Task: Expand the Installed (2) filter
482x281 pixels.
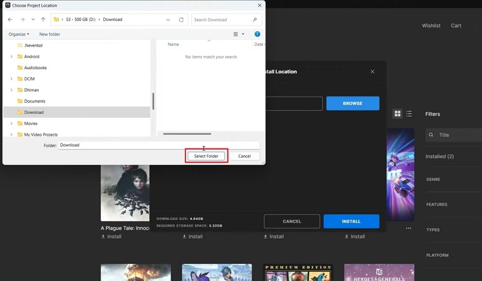Action: click(x=439, y=156)
